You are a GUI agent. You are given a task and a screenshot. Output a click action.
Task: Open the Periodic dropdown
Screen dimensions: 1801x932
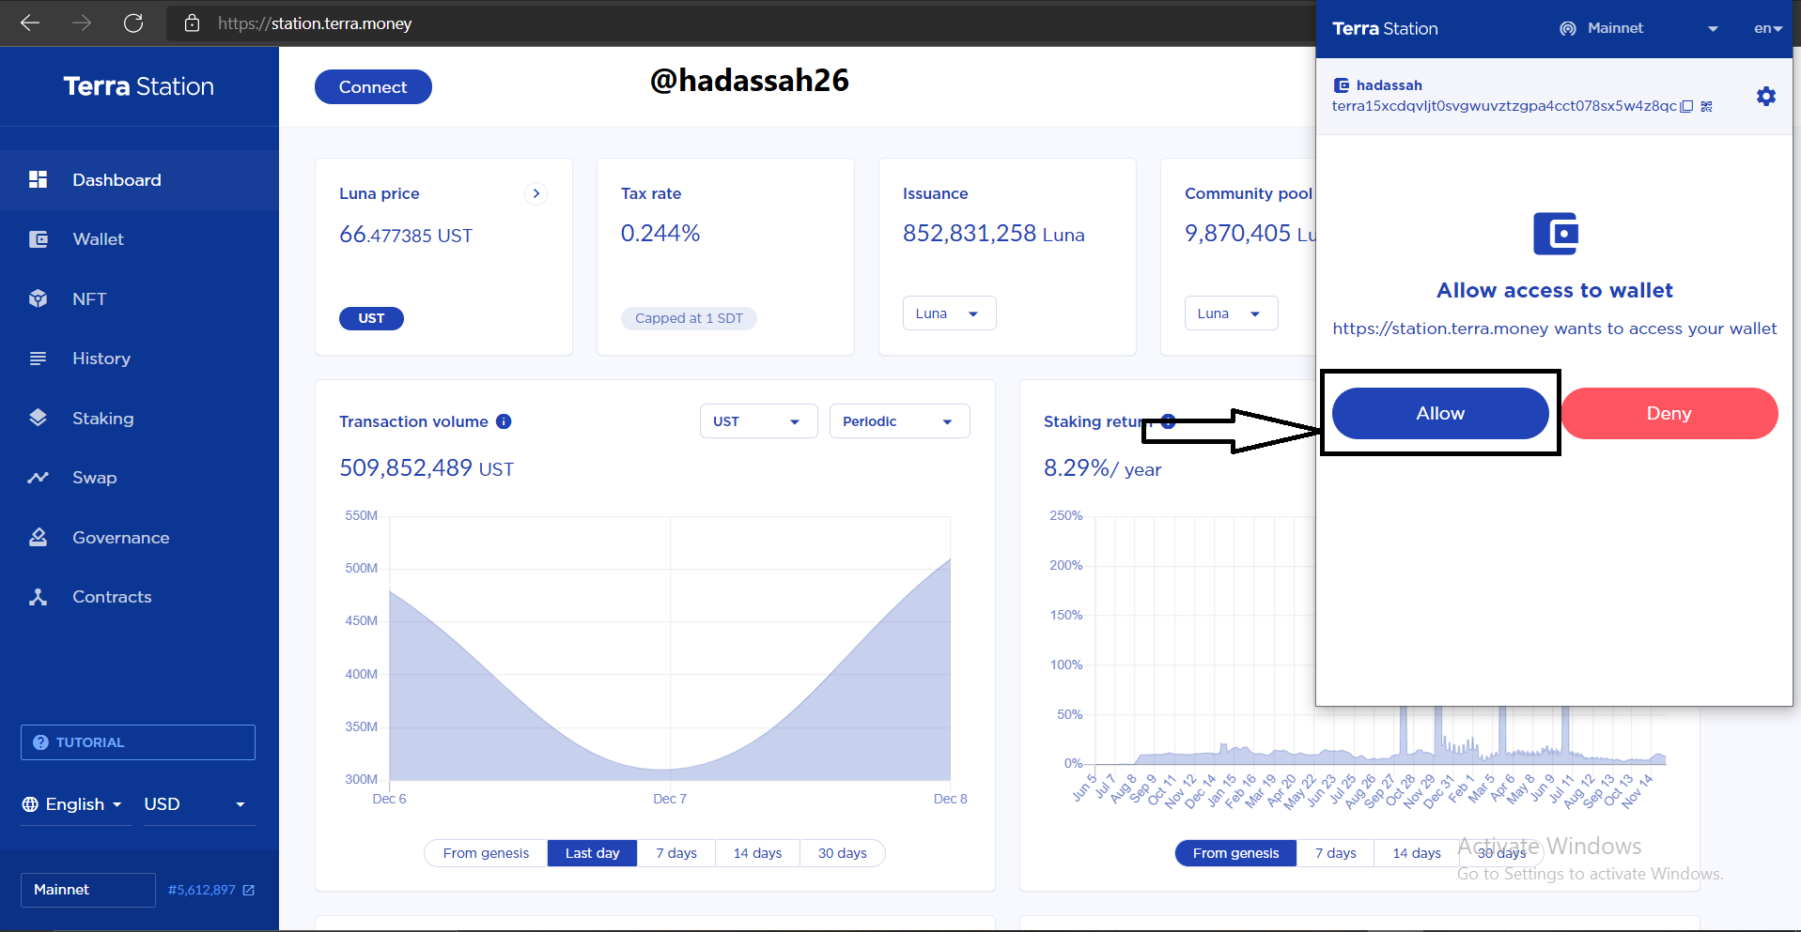(899, 421)
